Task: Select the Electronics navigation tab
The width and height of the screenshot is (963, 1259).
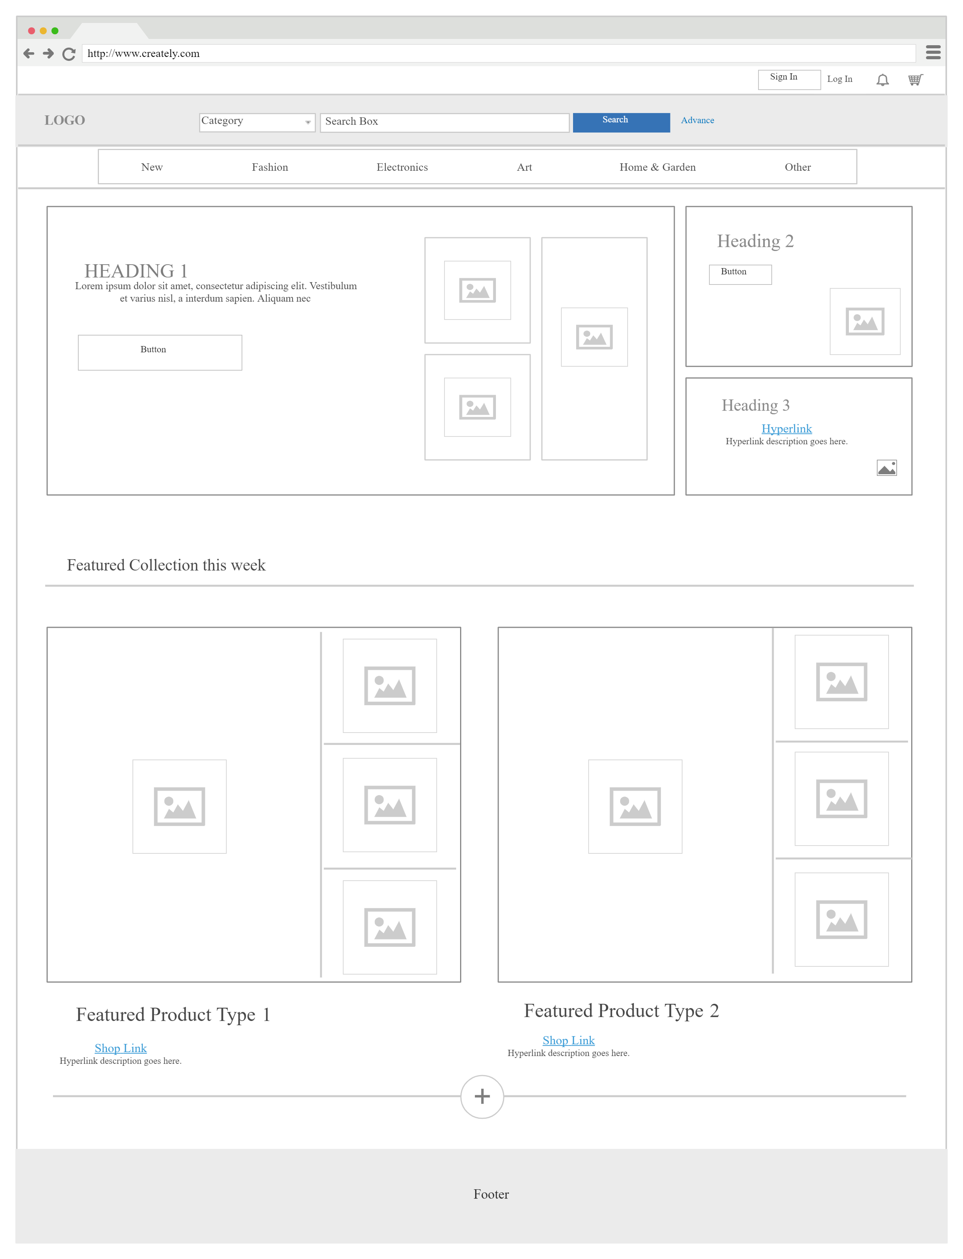Action: [402, 166]
